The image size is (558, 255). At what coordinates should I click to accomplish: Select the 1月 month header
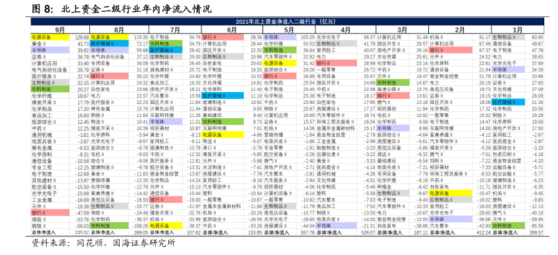coord(517,30)
